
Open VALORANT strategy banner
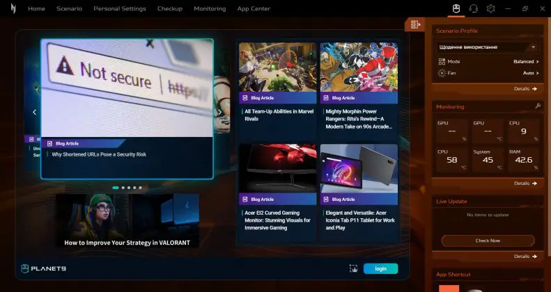pos(127,220)
